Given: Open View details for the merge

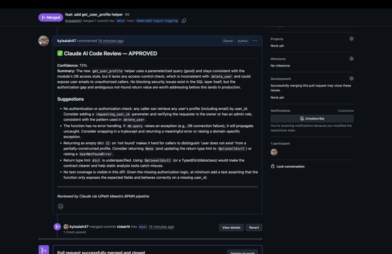Looking at the screenshot, I should (x=231, y=227).
